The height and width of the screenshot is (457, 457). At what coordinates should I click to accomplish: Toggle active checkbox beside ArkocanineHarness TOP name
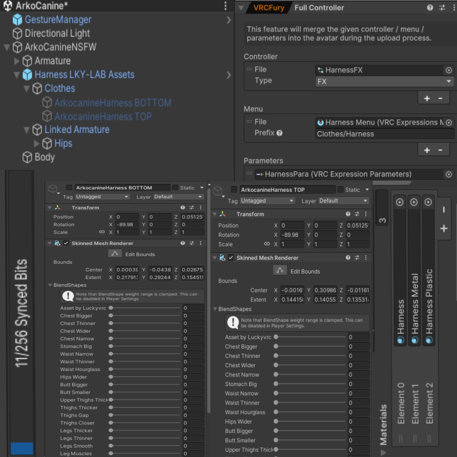234,189
